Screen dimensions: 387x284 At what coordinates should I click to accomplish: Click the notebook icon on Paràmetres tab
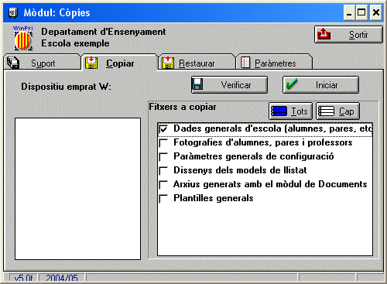tap(245, 63)
